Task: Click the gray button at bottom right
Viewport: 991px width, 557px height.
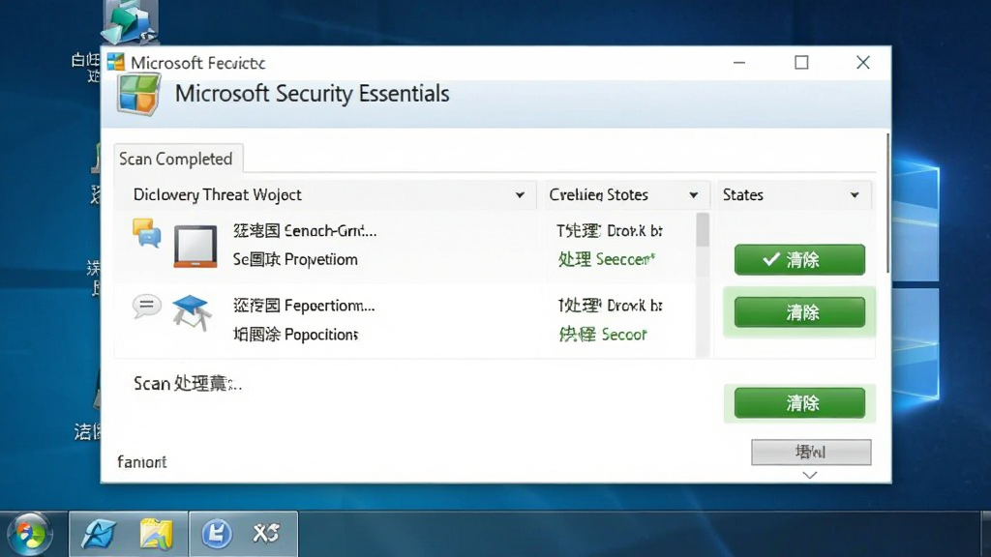Action: 811,453
